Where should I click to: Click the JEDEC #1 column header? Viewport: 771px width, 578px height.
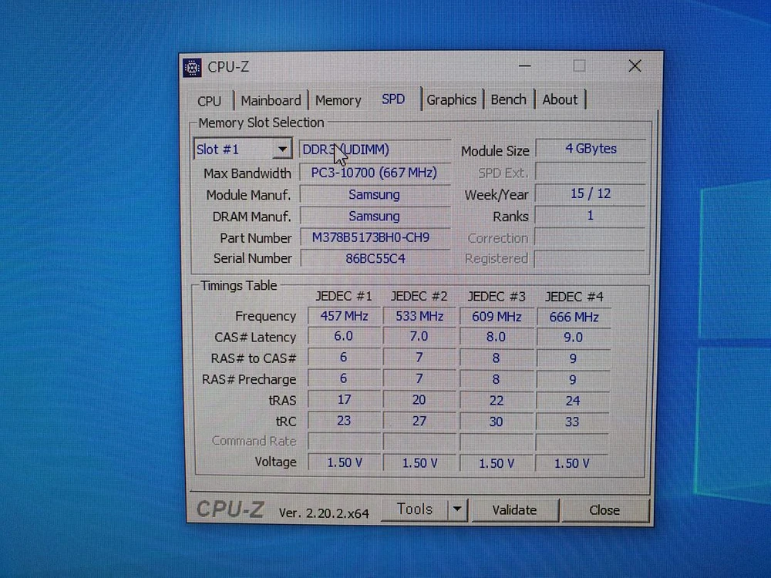(344, 297)
